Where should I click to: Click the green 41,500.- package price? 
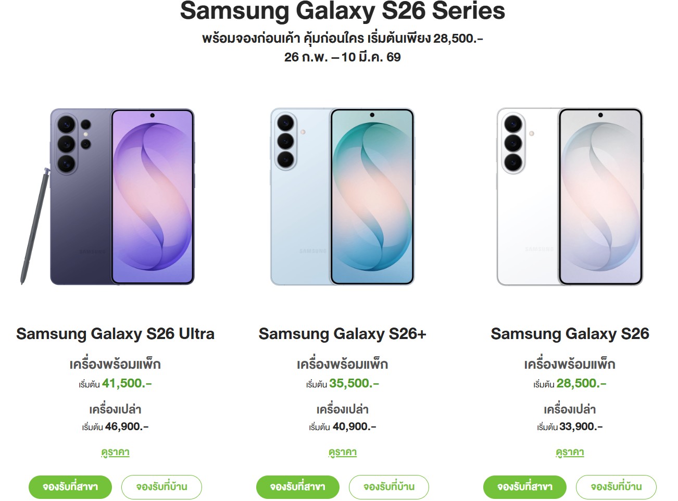127,383
